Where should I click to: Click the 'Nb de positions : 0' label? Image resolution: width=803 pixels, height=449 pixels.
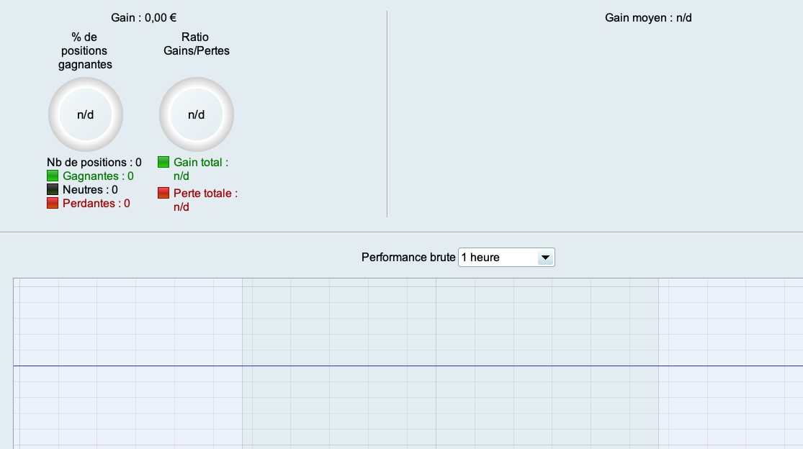(x=94, y=162)
